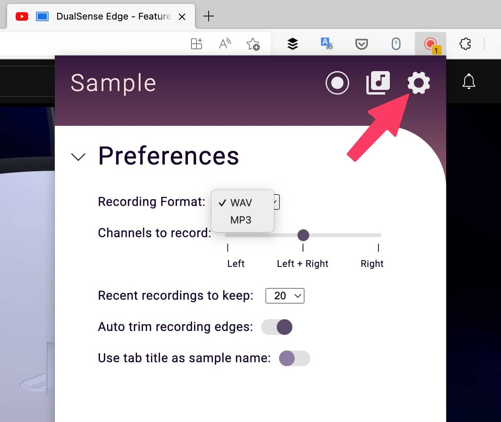Click the add to collections grid icon
The image size is (501, 422).
point(196,43)
